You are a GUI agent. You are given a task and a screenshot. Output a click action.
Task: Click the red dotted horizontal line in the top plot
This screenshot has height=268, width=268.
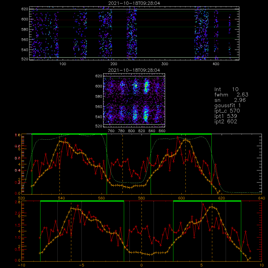coord(134,20)
